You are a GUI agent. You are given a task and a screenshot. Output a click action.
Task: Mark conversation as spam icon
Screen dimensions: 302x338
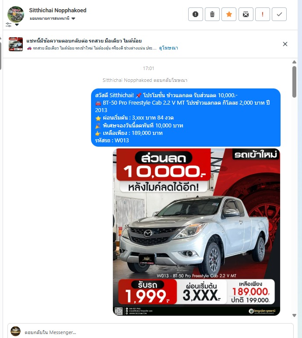[x=196, y=14]
